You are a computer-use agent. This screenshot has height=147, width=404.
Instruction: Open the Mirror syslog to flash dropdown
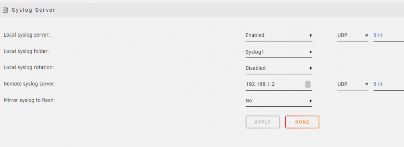pyautogui.click(x=279, y=101)
